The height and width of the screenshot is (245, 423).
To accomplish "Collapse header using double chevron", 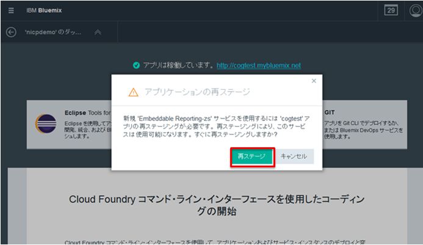I will click(98, 32).
